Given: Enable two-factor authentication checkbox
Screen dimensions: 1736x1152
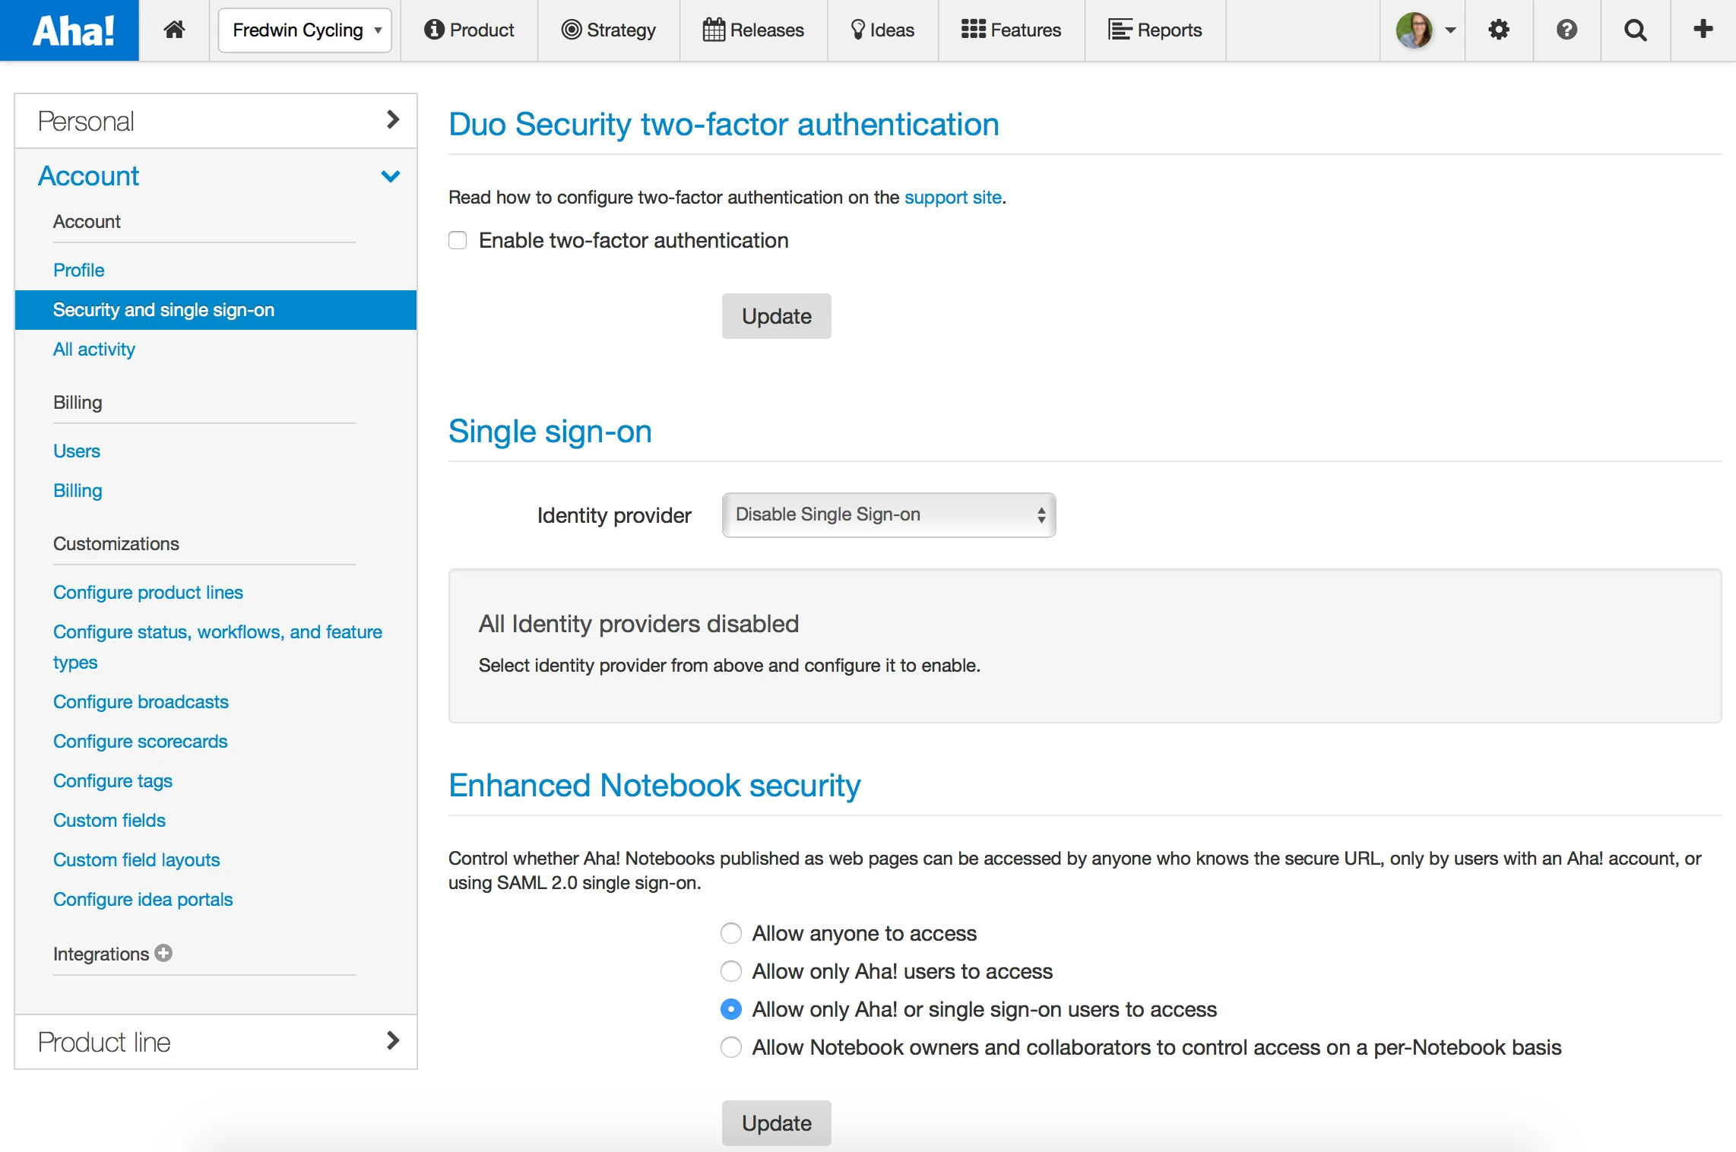Looking at the screenshot, I should (458, 240).
